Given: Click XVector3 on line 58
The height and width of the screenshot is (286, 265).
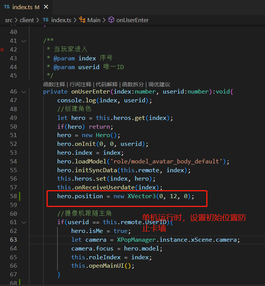Looking at the screenshot, I should pyautogui.click(x=142, y=196).
